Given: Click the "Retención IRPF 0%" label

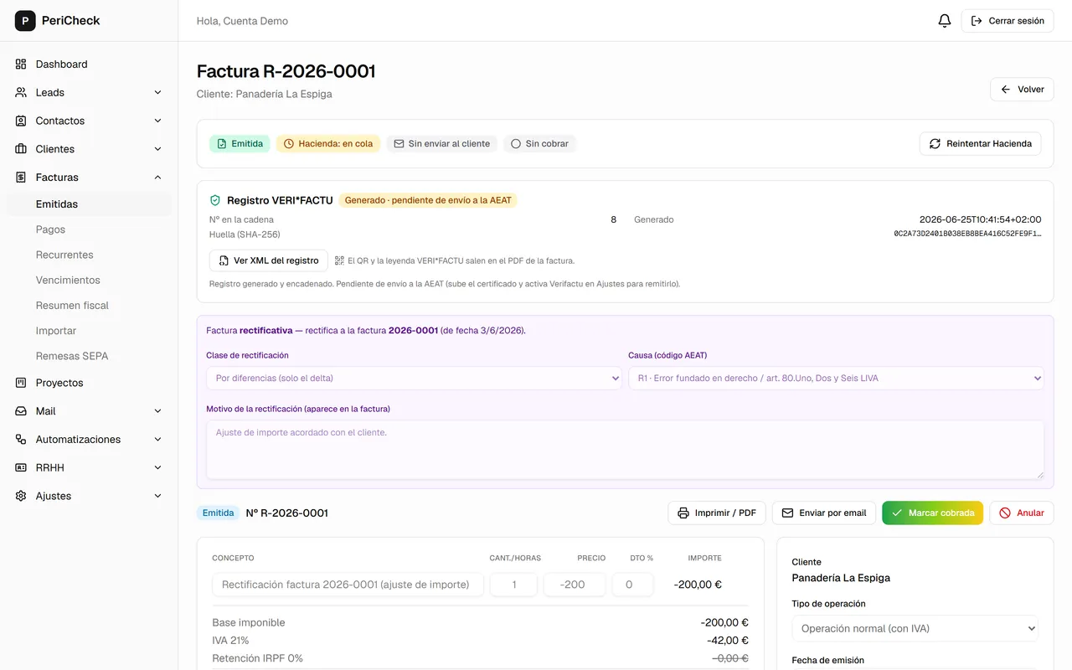Looking at the screenshot, I should pos(257,659).
